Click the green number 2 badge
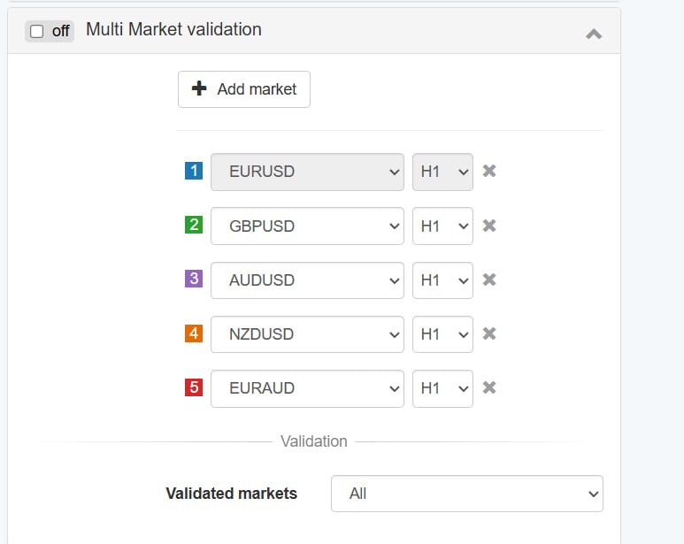The height and width of the screenshot is (544, 684). (194, 225)
